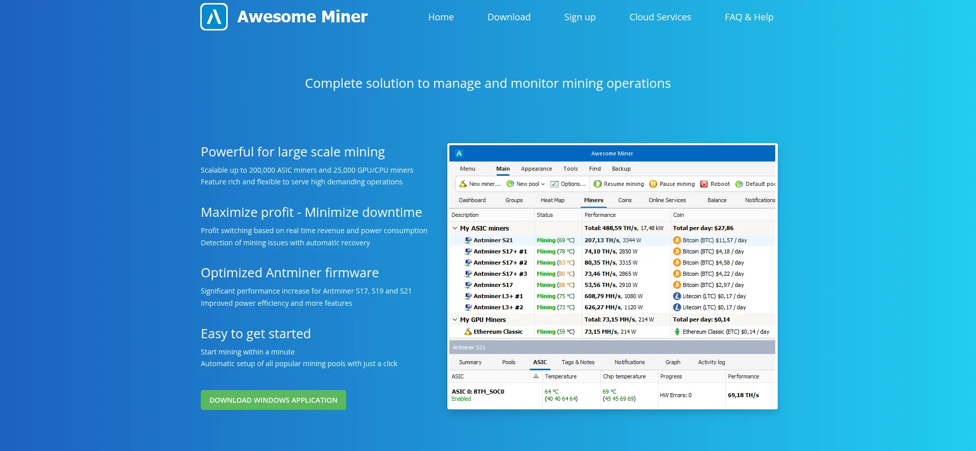Click the ASIC column sort arrow
Image resolution: width=976 pixels, height=451 pixels.
[536, 376]
